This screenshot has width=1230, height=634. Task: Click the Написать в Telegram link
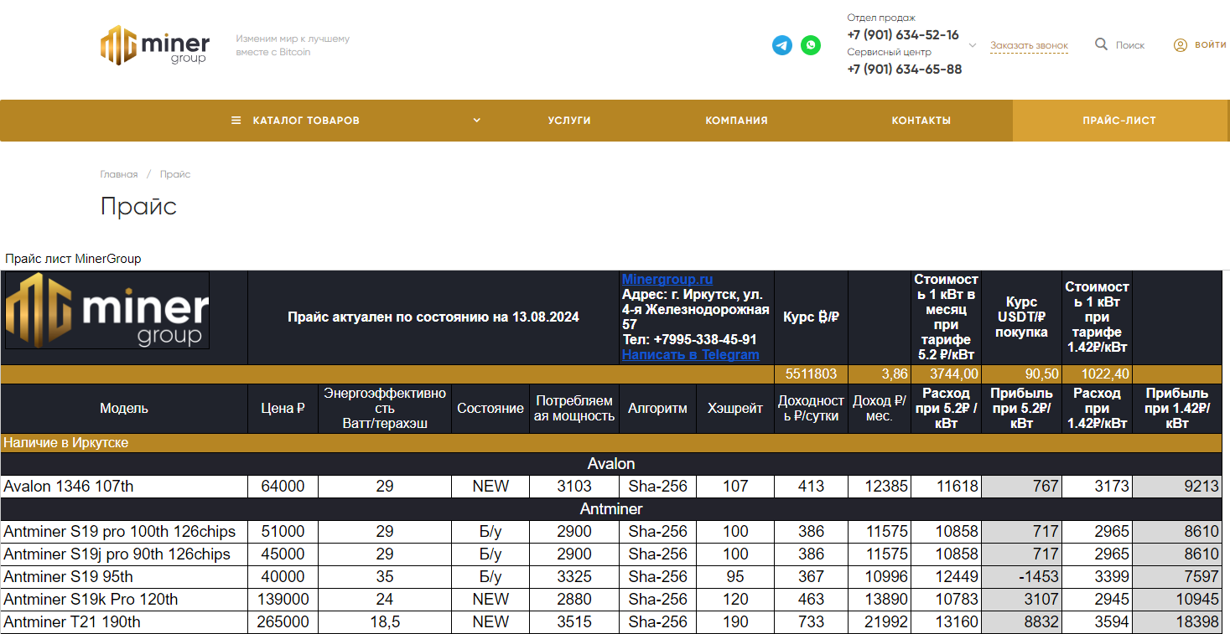coord(690,354)
